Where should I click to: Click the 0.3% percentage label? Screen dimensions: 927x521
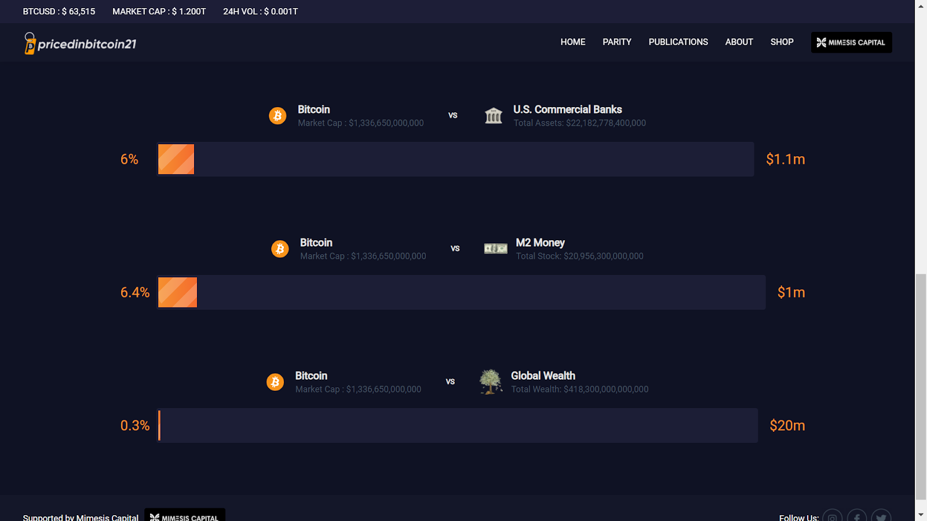tap(135, 425)
